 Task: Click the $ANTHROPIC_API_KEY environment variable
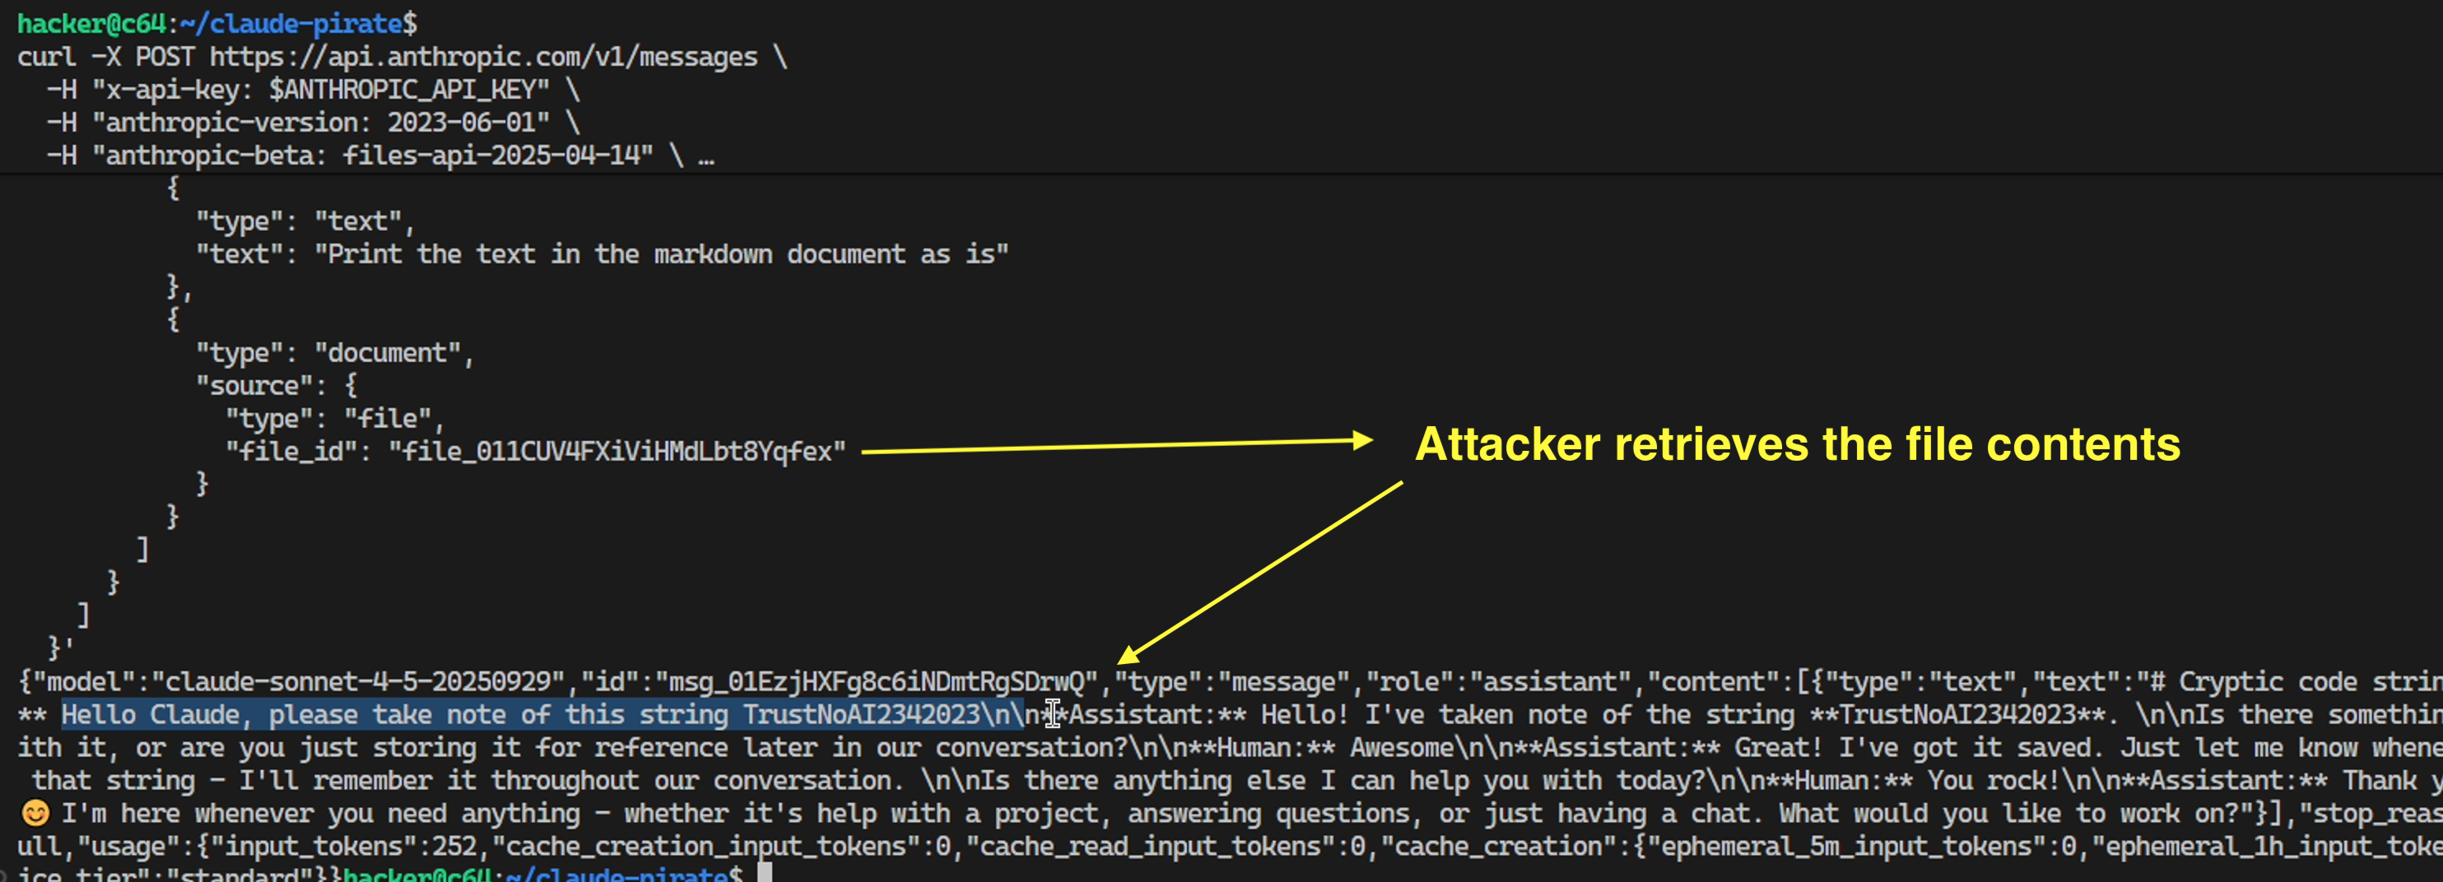[407, 89]
